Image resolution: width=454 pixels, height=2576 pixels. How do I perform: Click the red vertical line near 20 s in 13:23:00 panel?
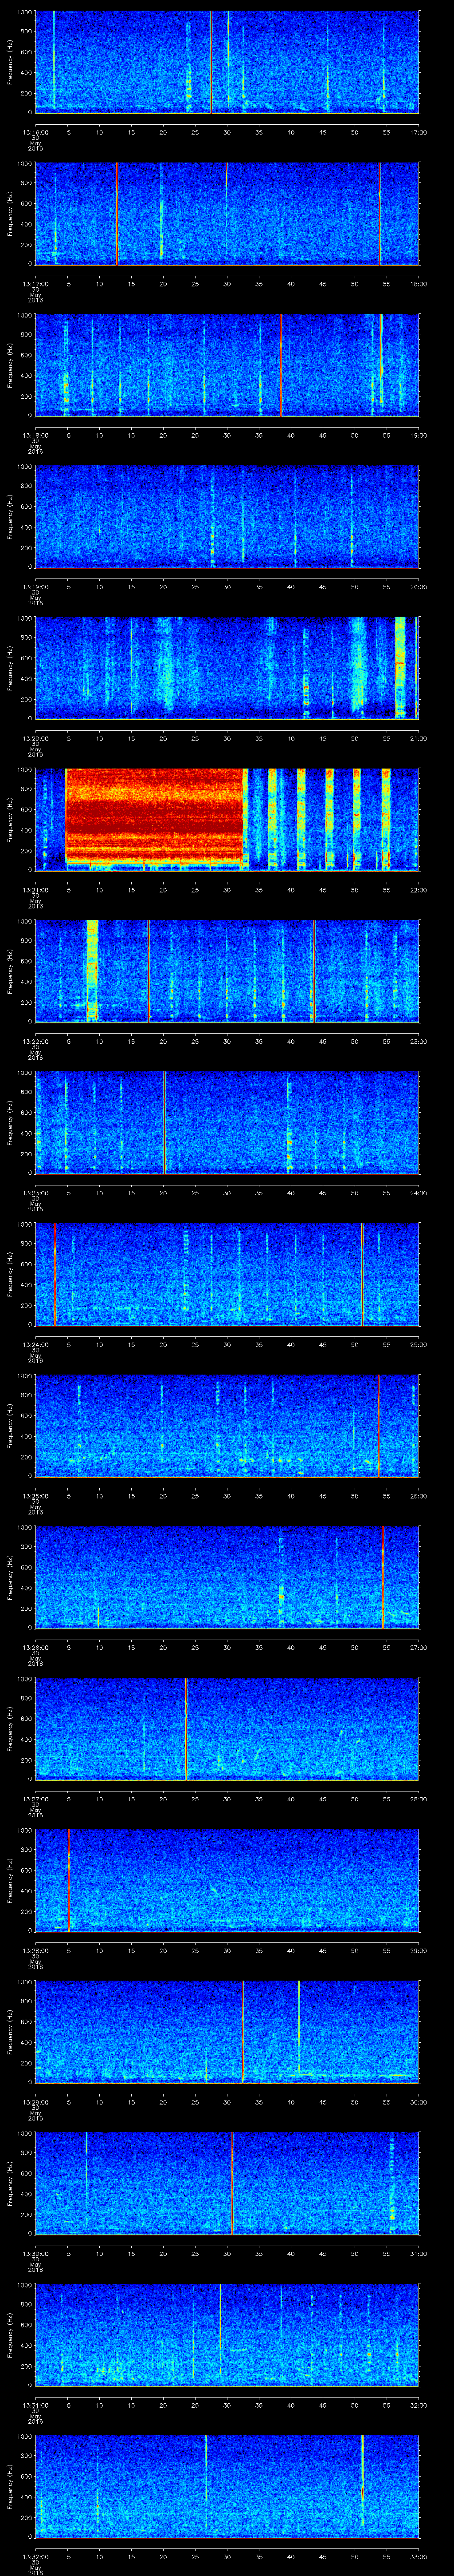[164, 1122]
